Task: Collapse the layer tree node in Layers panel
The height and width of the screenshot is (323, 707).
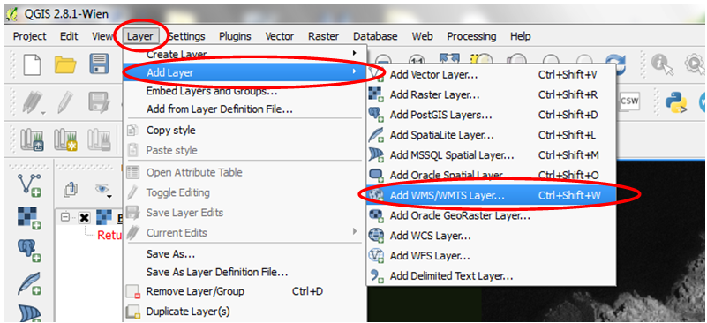Action: coord(64,217)
